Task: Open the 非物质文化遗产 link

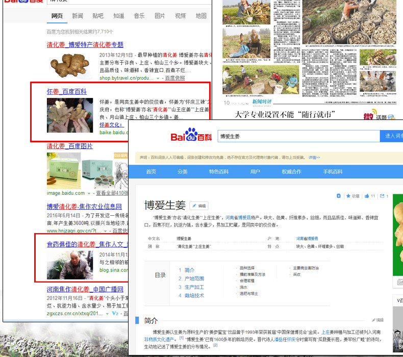Action: 159,340
